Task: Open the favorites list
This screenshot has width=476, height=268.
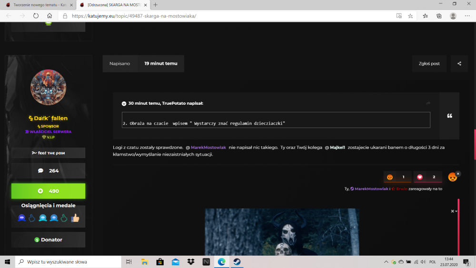Action: pos(425,16)
